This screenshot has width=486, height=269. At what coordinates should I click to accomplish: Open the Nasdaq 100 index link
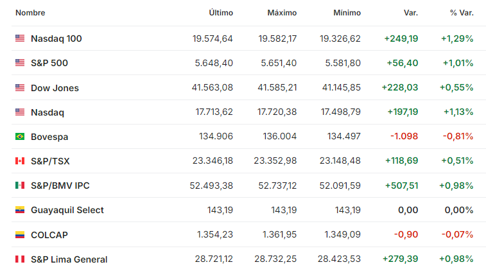56,39
